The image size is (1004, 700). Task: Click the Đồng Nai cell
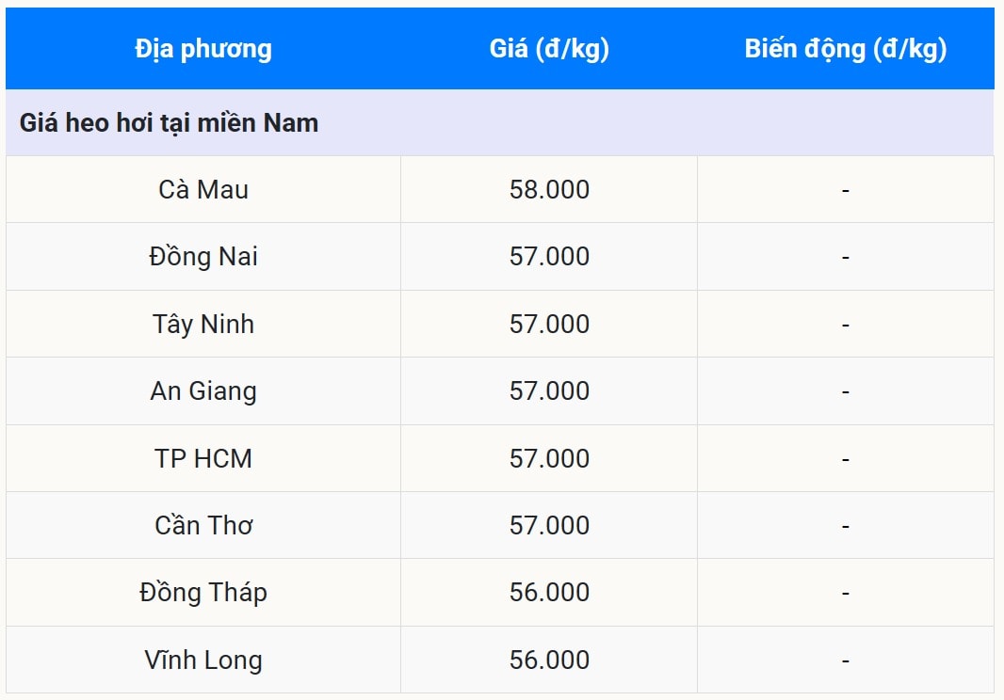pyautogui.click(x=203, y=257)
